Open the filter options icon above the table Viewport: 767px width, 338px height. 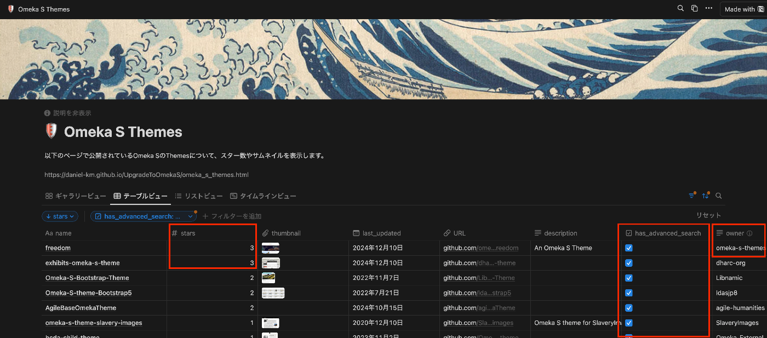click(691, 195)
